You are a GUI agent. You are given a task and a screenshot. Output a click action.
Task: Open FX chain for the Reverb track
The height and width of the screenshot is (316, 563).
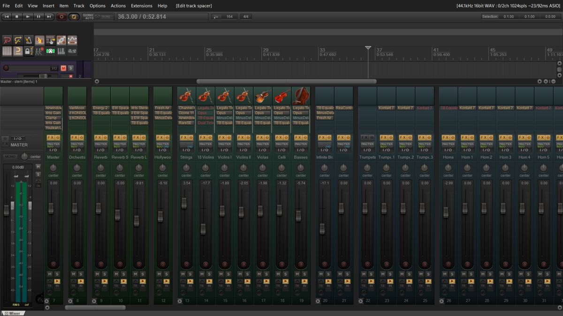click(x=98, y=138)
